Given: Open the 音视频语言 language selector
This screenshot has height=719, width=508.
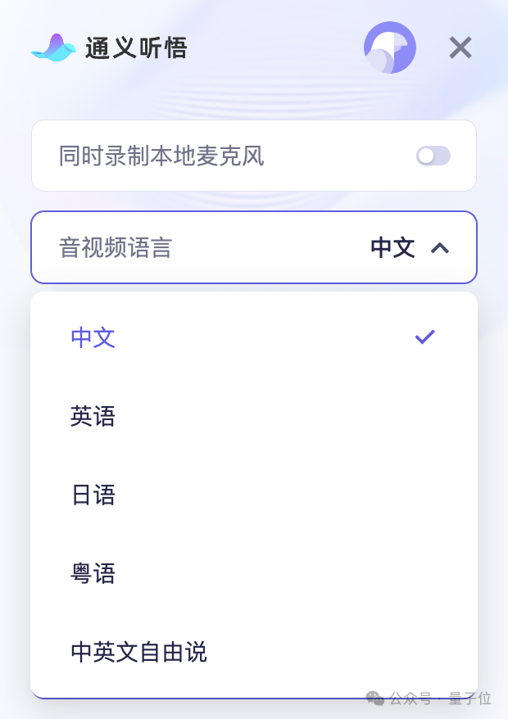Looking at the screenshot, I should pos(254,247).
